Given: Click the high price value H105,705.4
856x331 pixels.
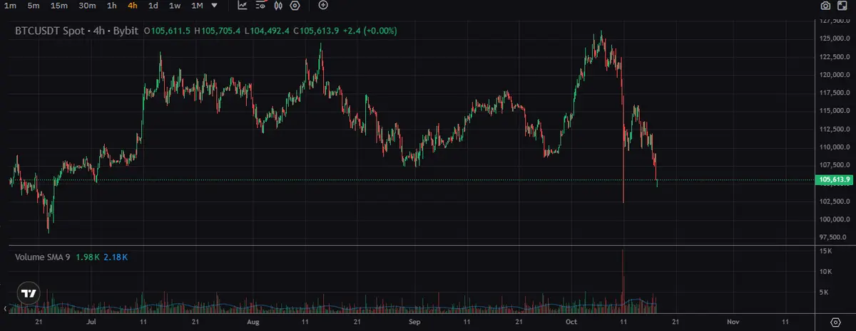Looking at the screenshot, I should click(x=218, y=31).
